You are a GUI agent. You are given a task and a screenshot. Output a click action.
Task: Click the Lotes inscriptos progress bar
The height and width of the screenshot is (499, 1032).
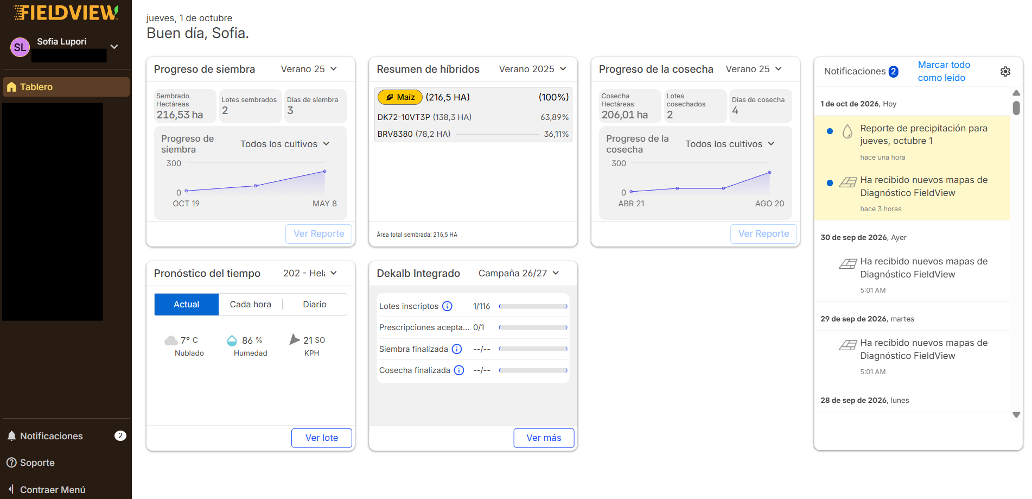(533, 307)
